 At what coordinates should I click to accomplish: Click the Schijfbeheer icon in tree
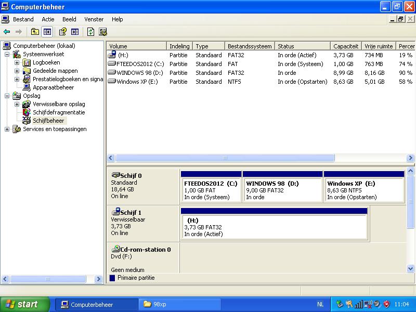click(x=27, y=121)
